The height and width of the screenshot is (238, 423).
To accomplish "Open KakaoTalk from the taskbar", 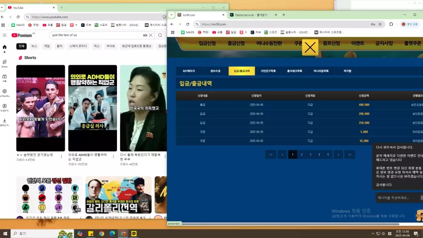I will [134, 234].
